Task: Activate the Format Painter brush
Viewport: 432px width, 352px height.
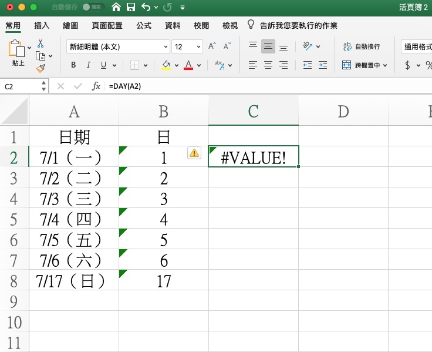Action: click(41, 68)
